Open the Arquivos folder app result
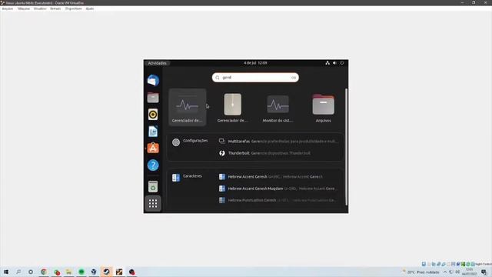492x277 pixels. pyautogui.click(x=323, y=108)
